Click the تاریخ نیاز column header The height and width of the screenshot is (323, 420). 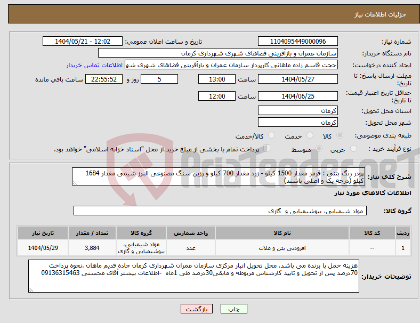pyautogui.click(x=43, y=233)
